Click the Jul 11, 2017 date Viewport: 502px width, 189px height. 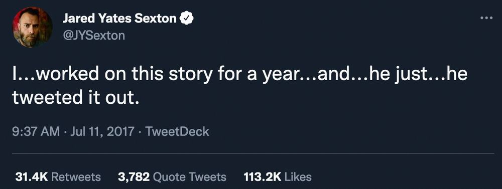pyautogui.click(x=102, y=132)
